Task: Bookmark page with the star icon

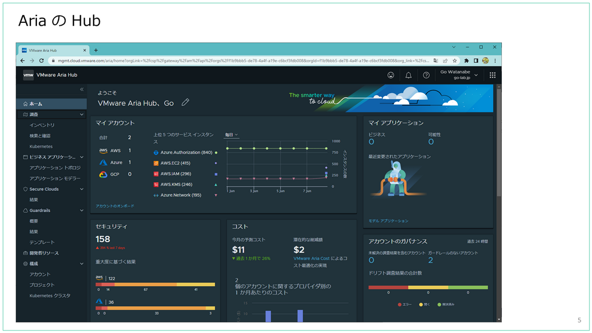Action: (x=454, y=61)
